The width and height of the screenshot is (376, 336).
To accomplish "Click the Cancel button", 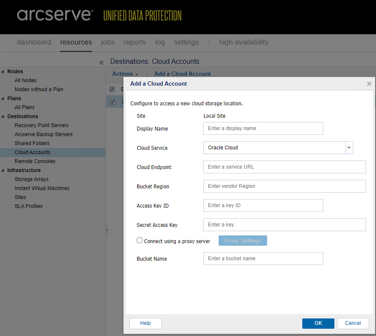I will click(353, 323).
